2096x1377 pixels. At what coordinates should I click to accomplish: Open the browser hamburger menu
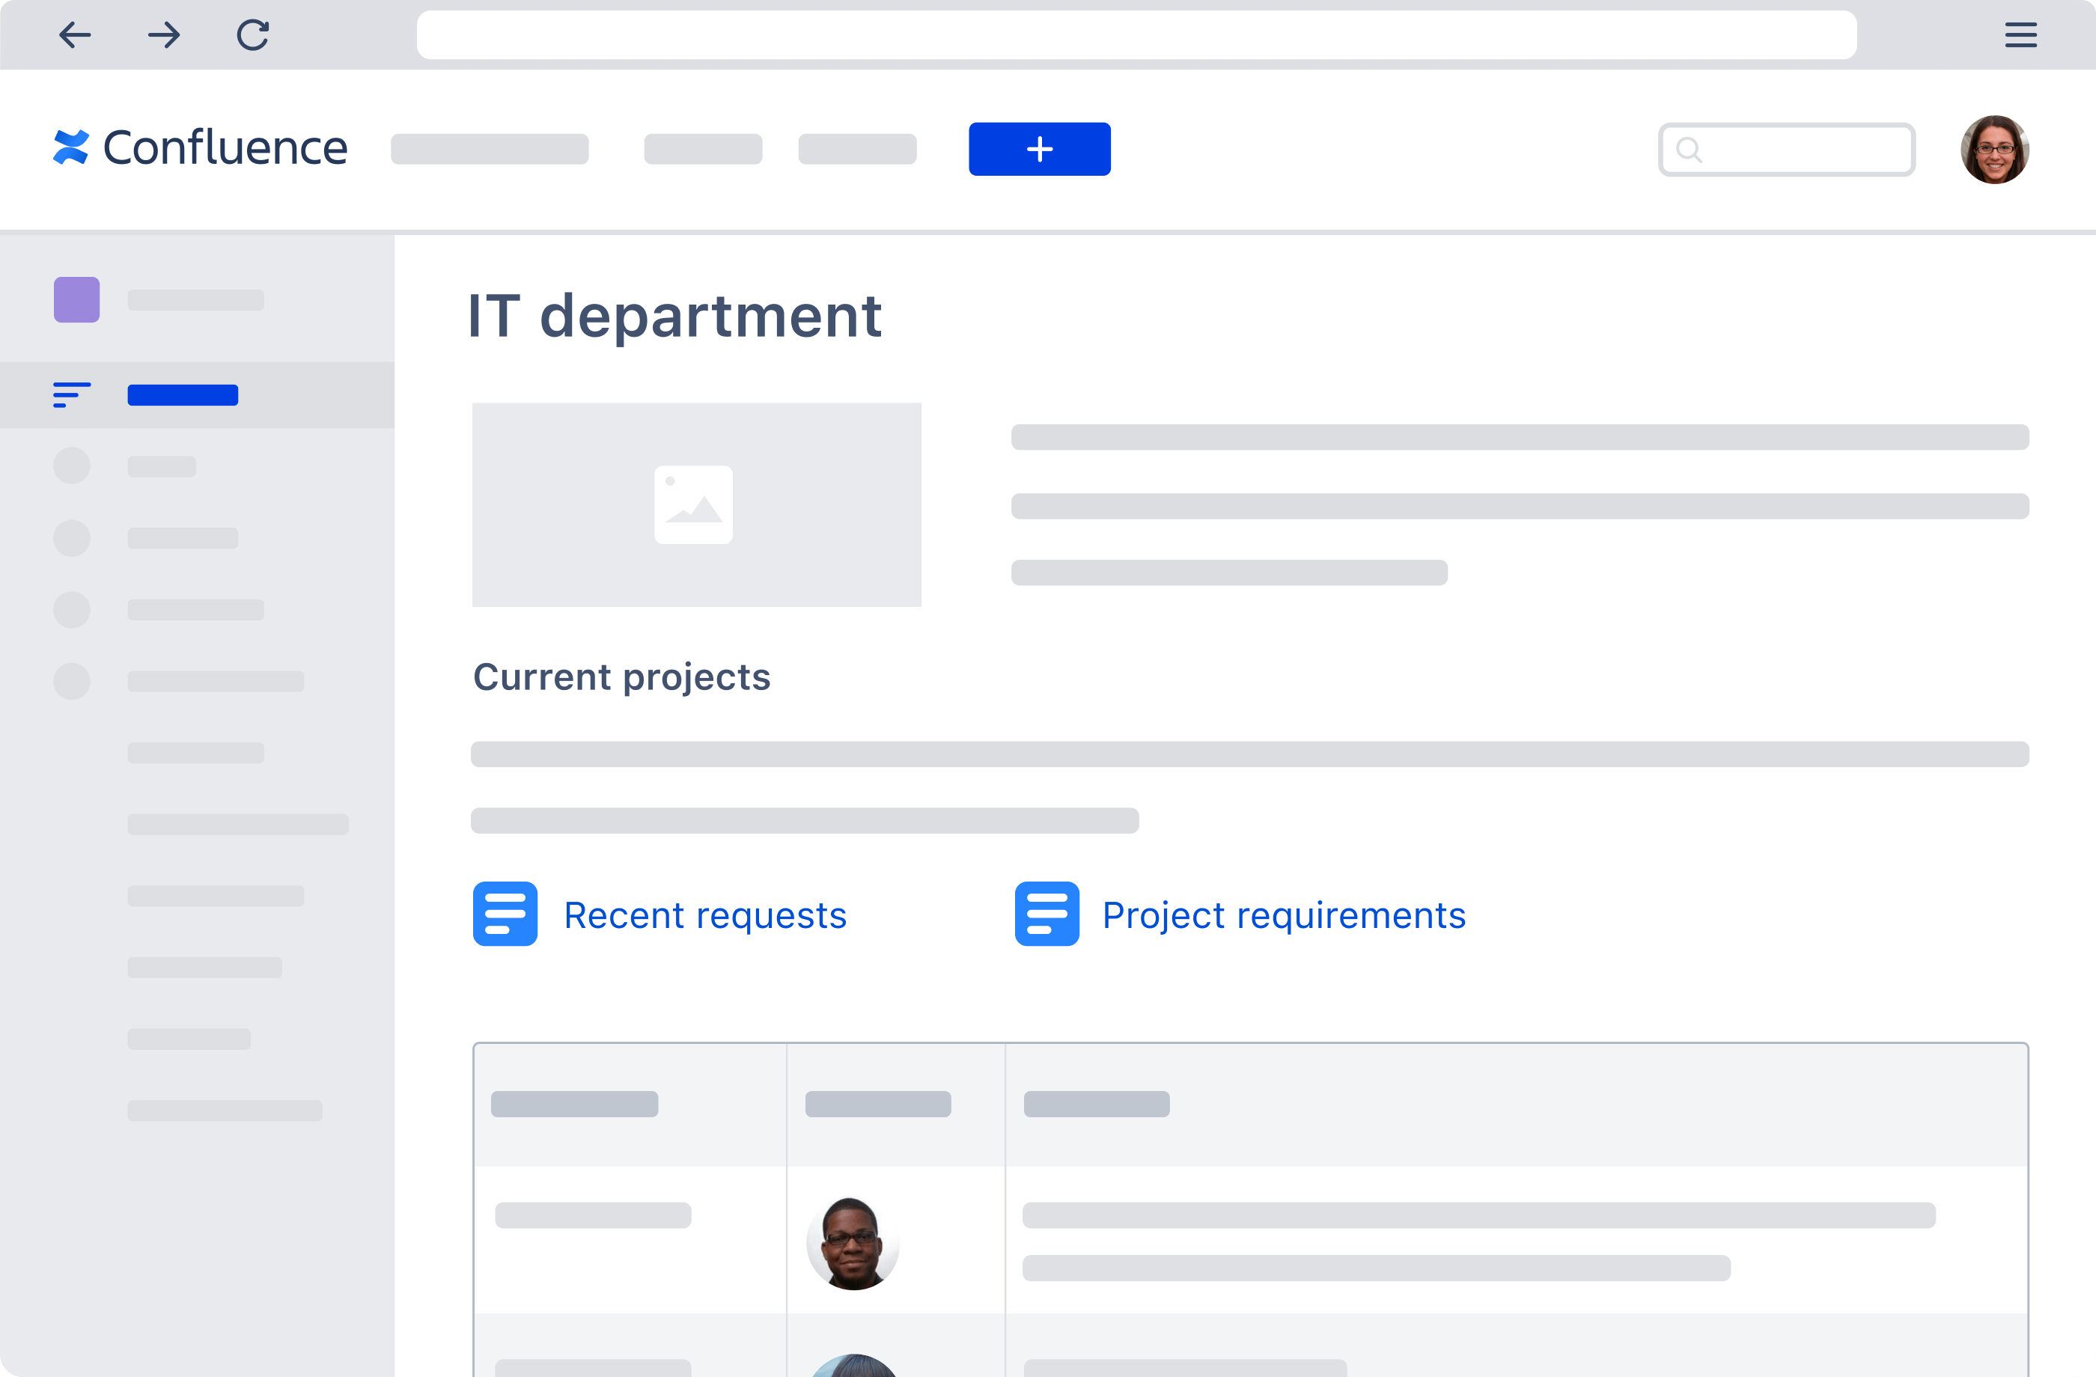point(2020,35)
